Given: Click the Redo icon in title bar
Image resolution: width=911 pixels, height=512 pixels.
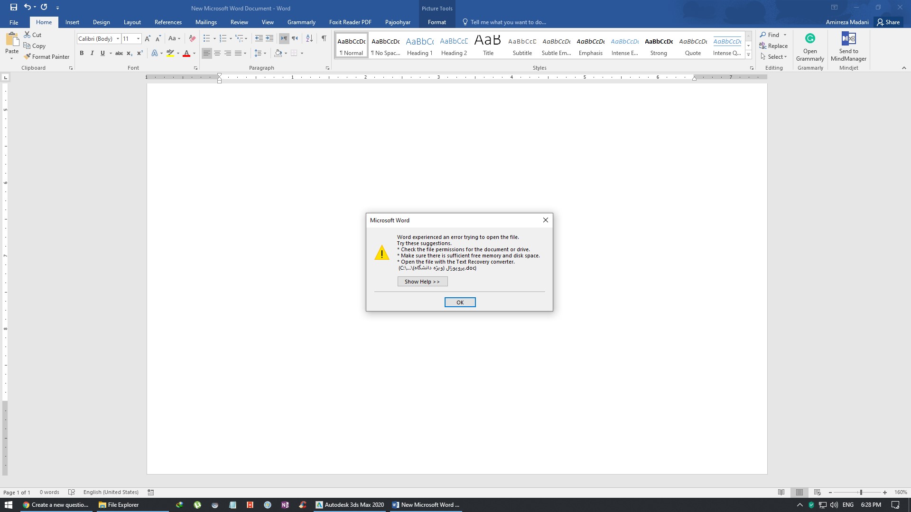Looking at the screenshot, I should pyautogui.click(x=44, y=7).
